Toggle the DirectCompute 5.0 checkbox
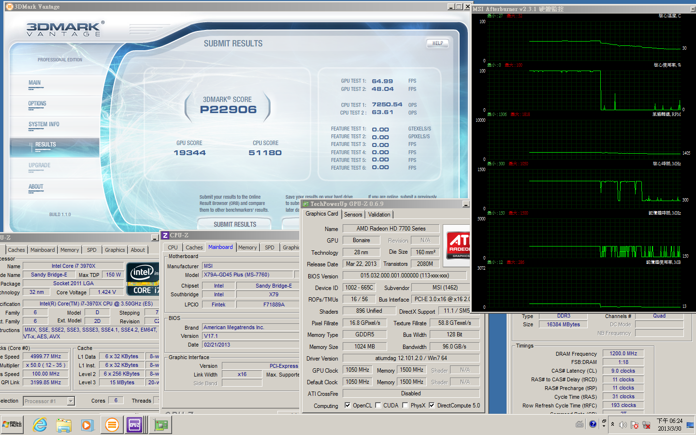 click(432, 406)
